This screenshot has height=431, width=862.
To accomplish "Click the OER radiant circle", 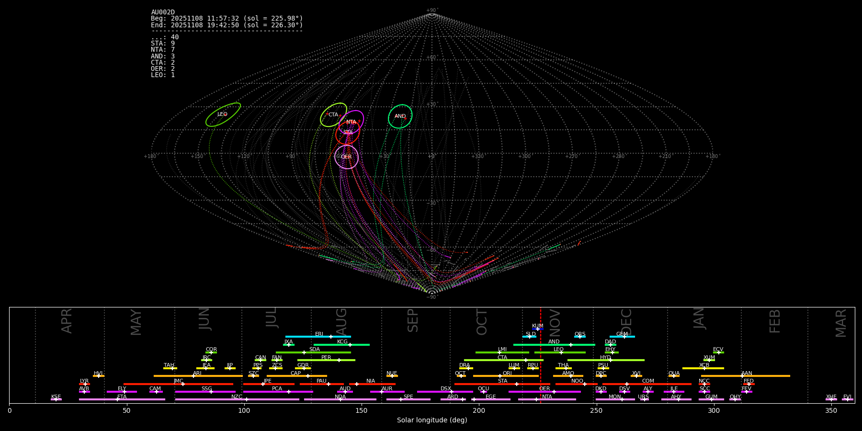I will pyautogui.click(x=346, y=157).
